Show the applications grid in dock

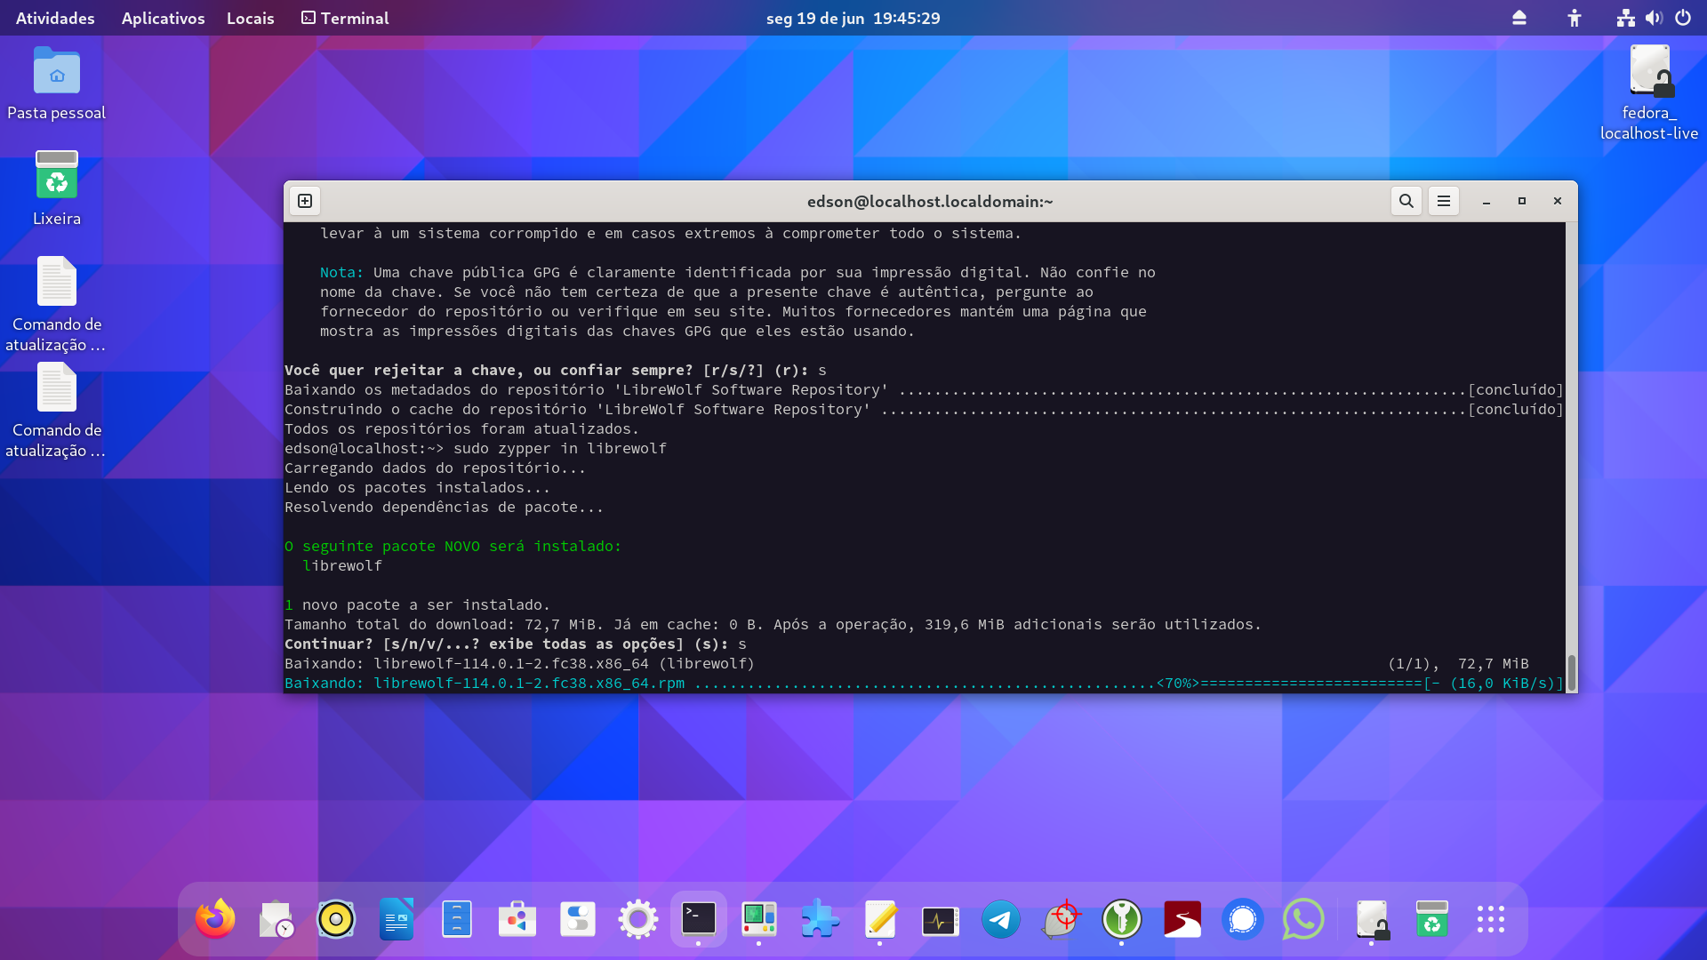pyautogui.click(x=1491, y=919)
